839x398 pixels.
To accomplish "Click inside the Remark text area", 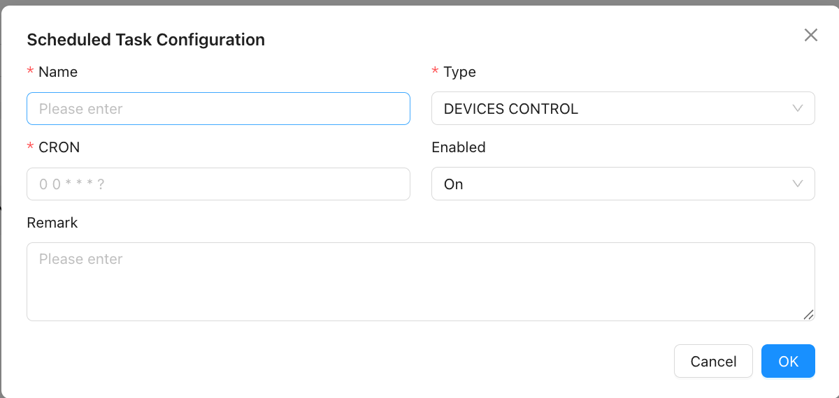I will (419, 281).
